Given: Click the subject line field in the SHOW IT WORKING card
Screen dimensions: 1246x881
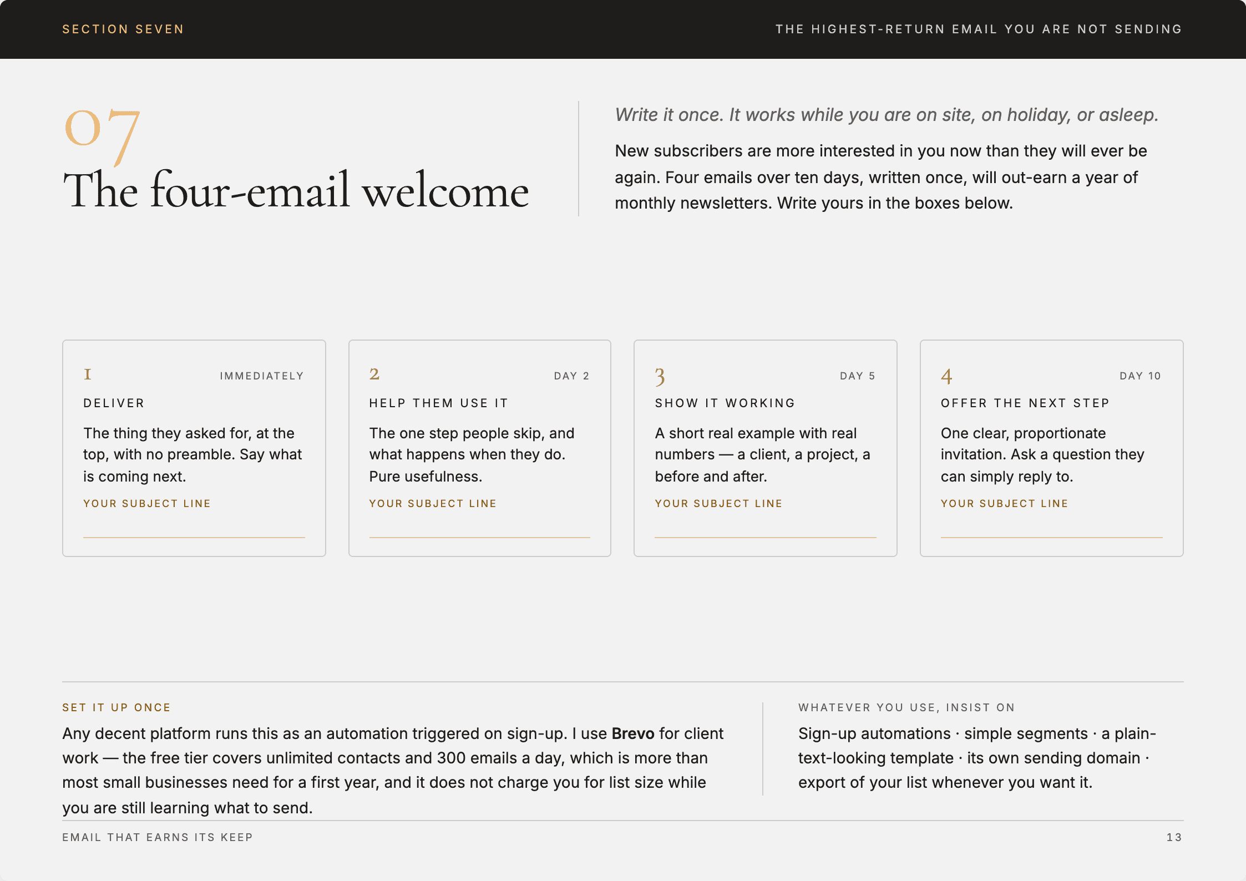Looking at the screenshot, I should [x=766, y=525].
